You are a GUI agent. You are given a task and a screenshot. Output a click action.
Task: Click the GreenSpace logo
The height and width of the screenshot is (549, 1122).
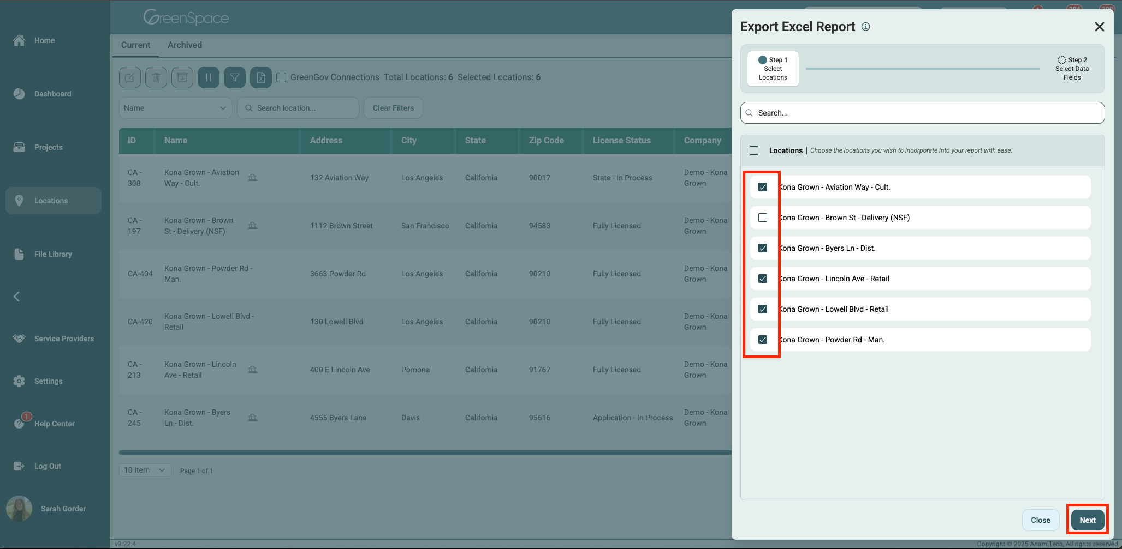click(x=186, y=17)
